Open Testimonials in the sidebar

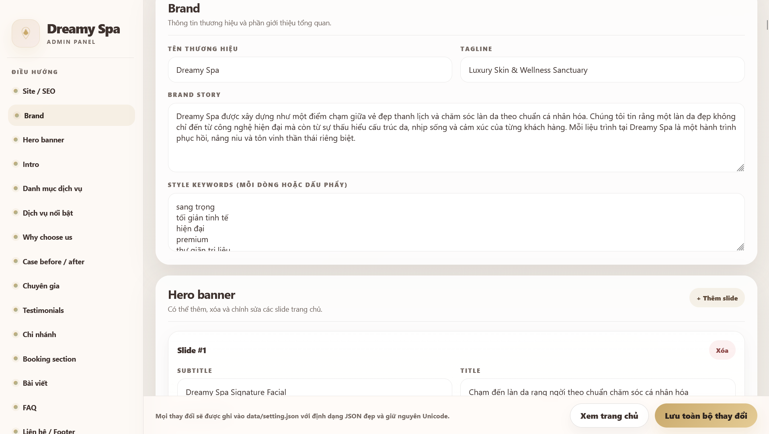43,311
